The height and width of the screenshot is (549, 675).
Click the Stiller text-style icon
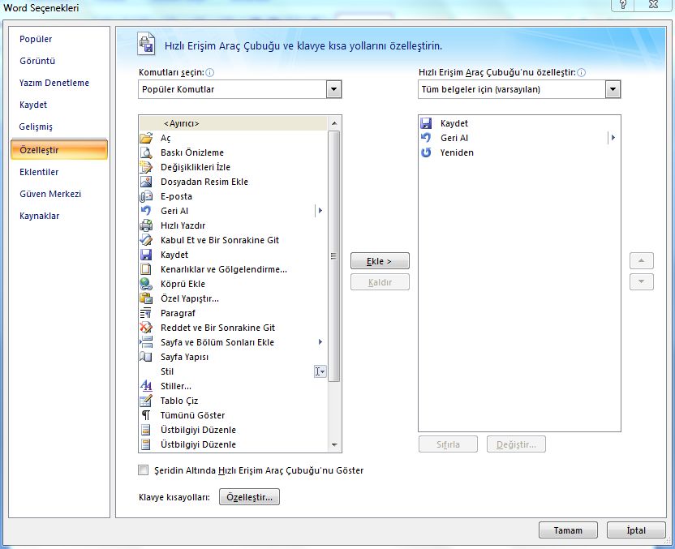(x=146, y=386)
